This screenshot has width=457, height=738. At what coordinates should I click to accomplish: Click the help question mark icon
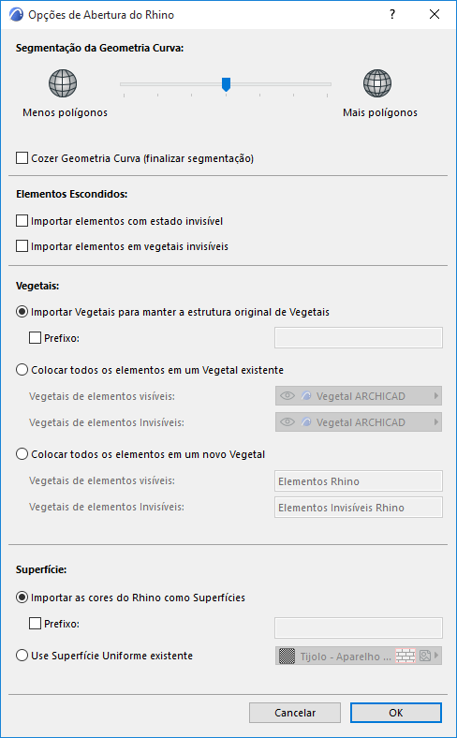pos(392,15)
